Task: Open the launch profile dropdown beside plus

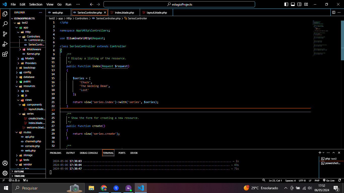Action: coord(323,153)
